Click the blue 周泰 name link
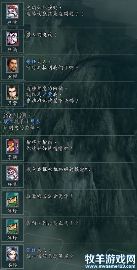137x270 pixels. click(35, 122)
